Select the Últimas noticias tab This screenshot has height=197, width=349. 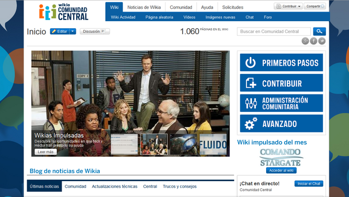point(44,186)
